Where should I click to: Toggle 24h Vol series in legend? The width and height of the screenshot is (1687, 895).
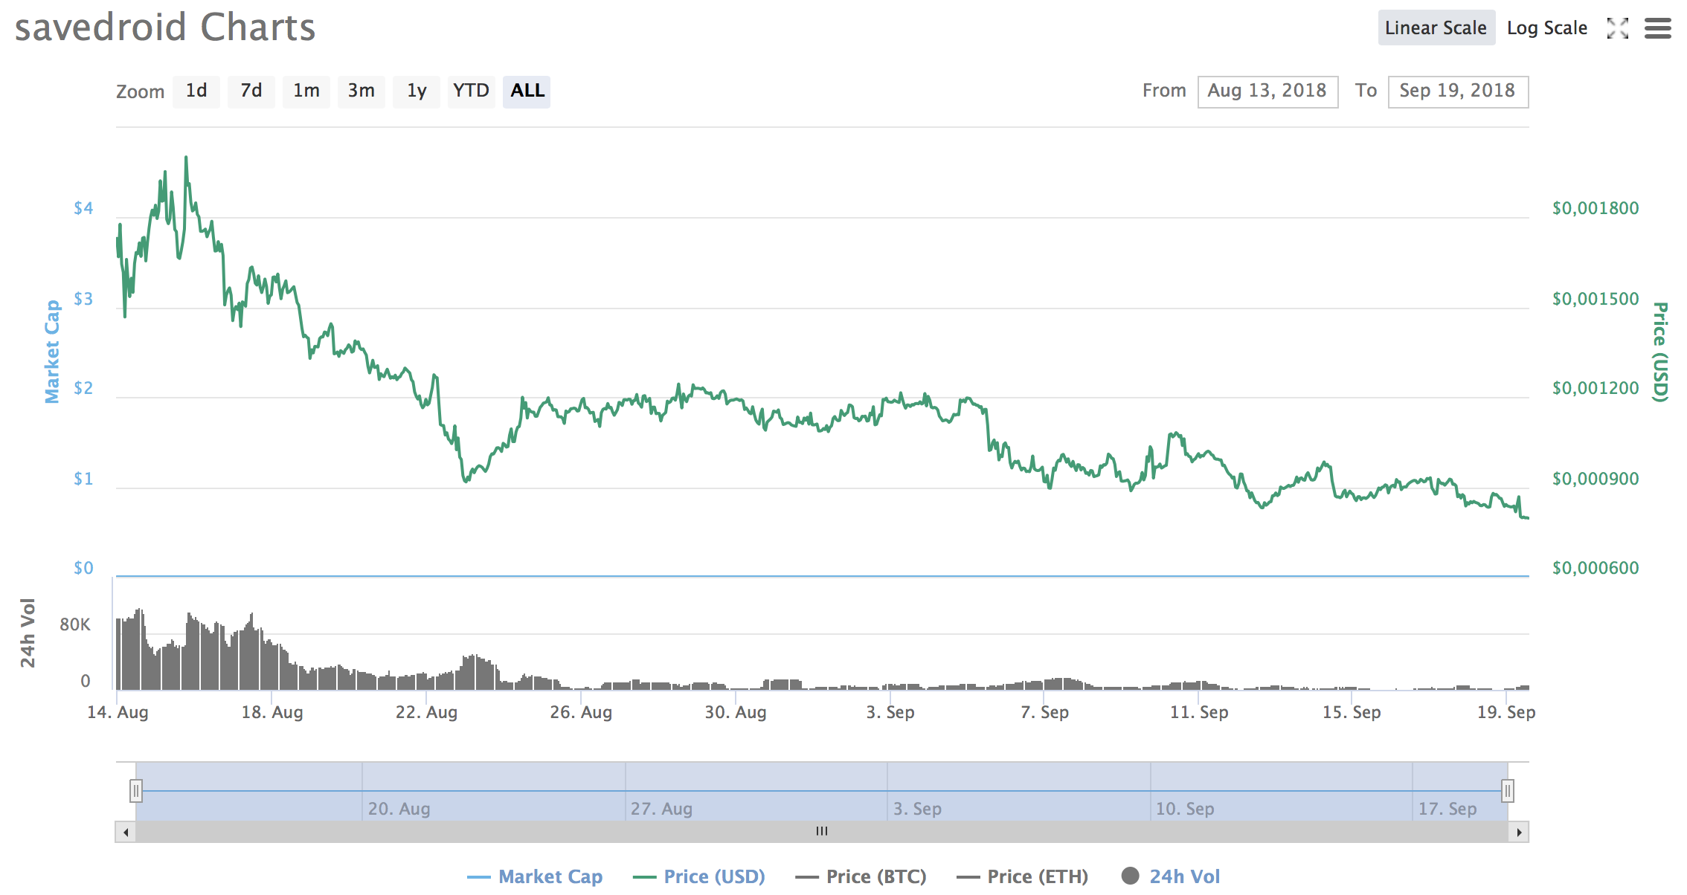pos(1171,876)
